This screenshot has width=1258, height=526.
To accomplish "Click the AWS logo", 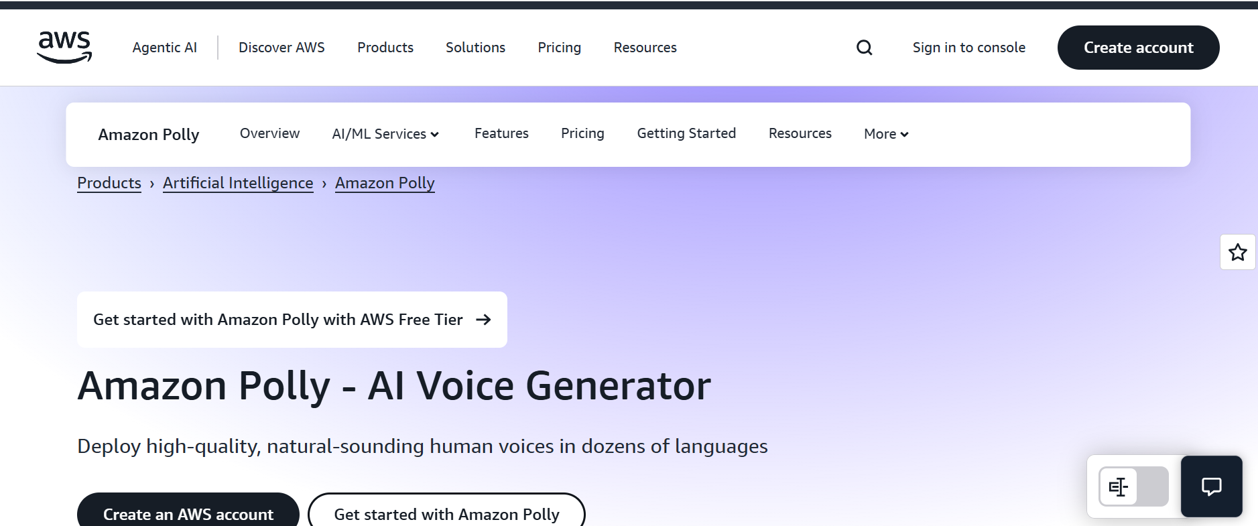I will (64, 48).
